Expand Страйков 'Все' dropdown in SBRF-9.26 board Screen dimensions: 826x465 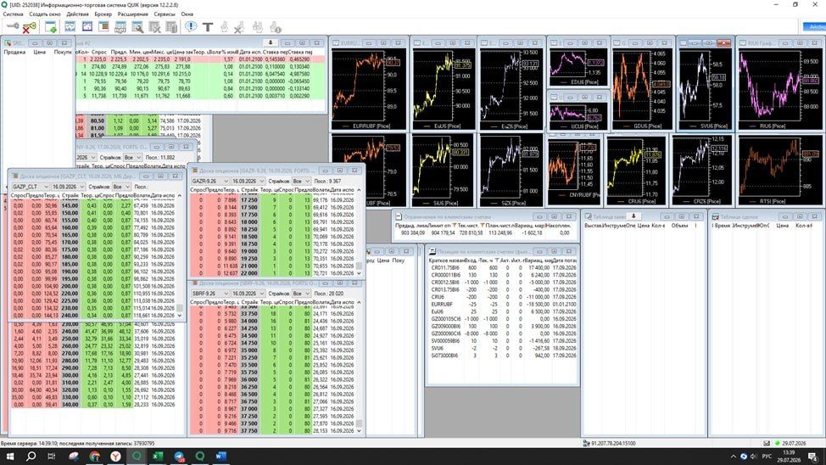point(308,293)
